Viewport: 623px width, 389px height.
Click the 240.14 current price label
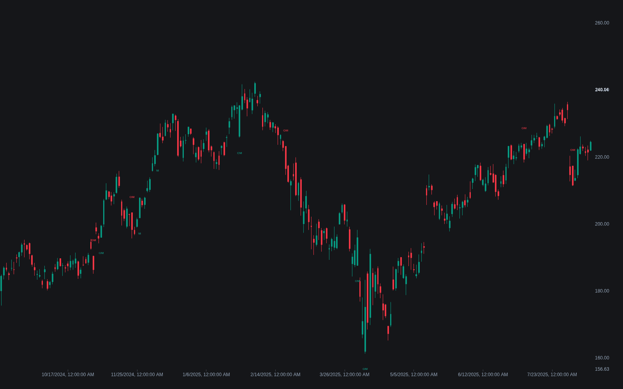[602, 90]
